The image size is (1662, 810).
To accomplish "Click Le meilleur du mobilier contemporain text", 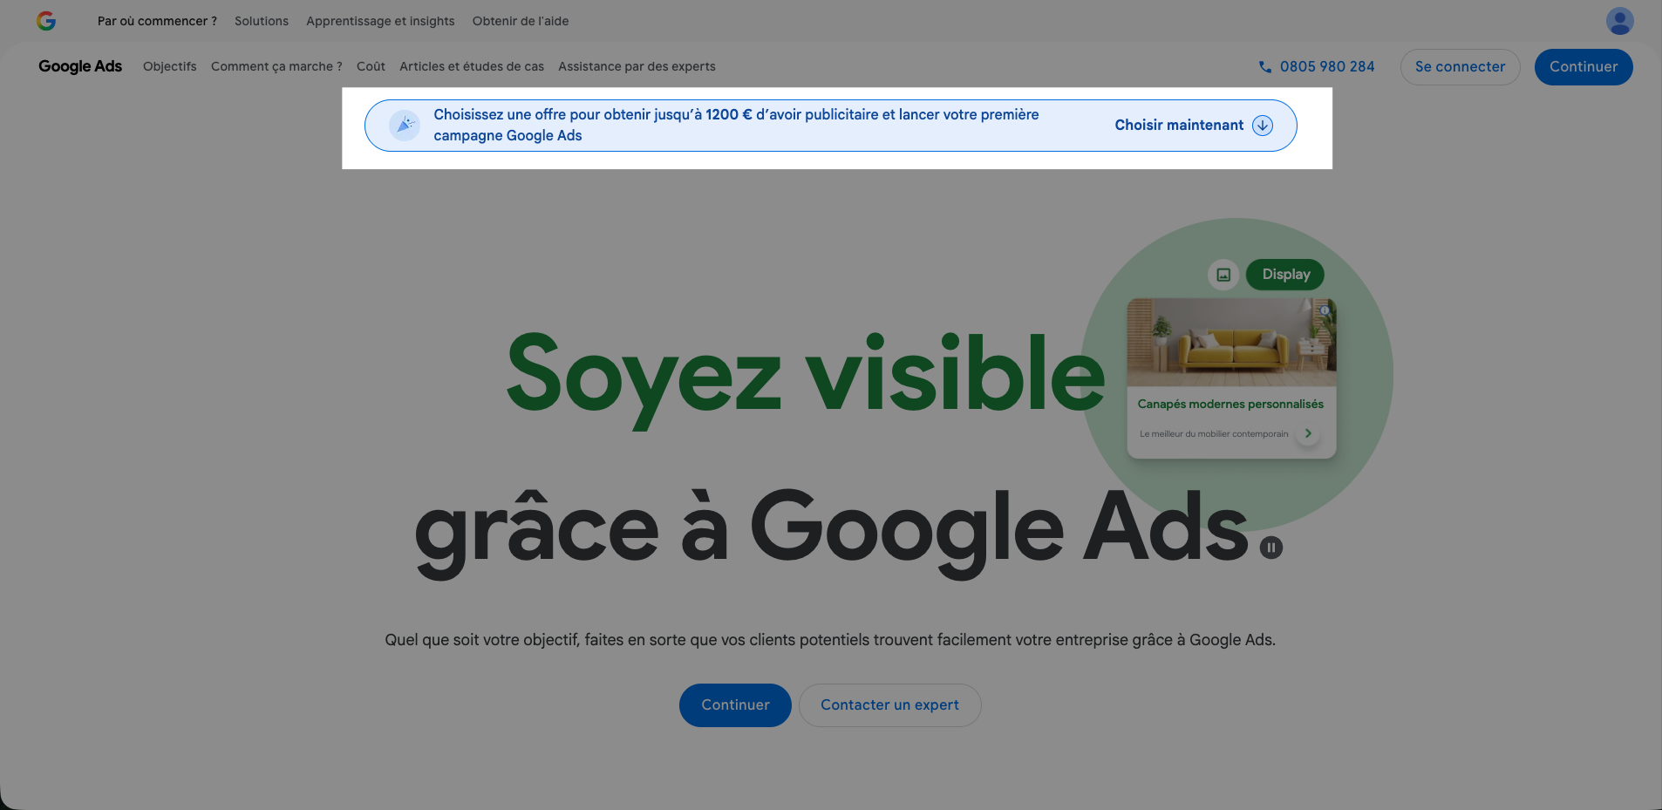I will click(x=1214, y=434).
